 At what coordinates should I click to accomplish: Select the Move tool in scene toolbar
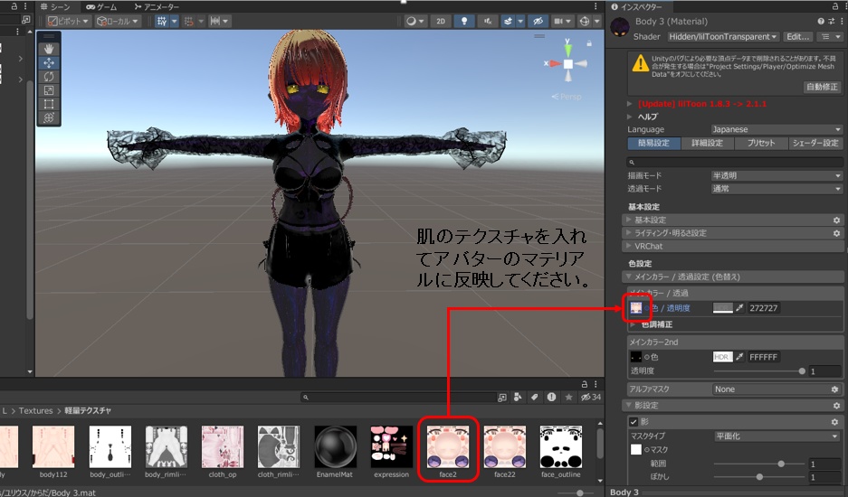[49, 62]
